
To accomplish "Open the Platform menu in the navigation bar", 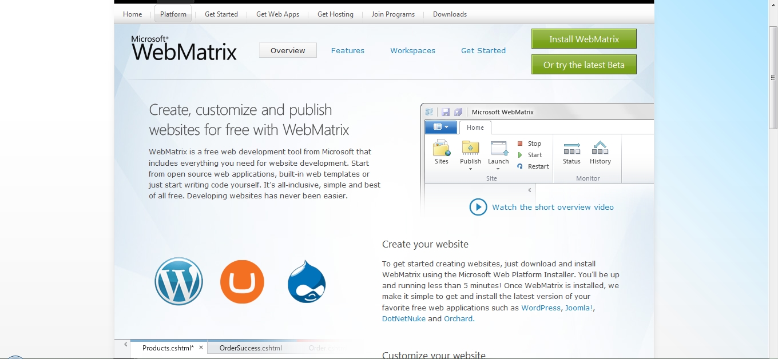I will point(173,14).
